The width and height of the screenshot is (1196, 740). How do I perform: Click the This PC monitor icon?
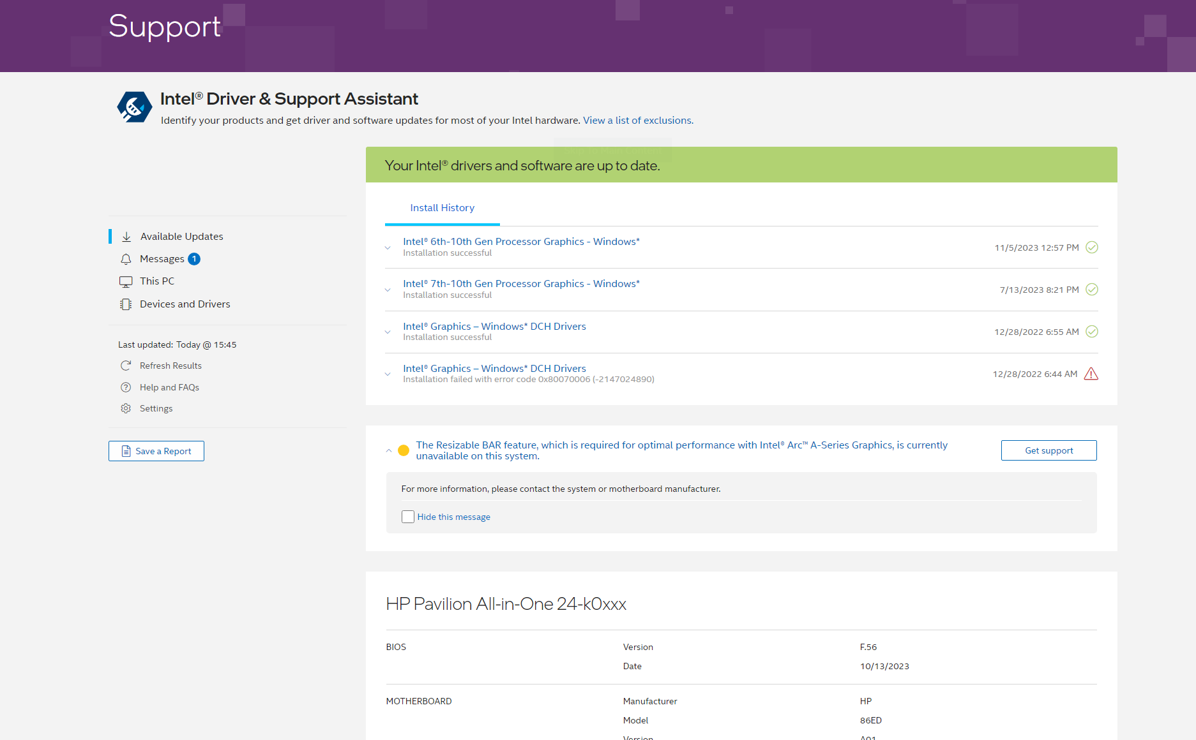[x=126, y=281]
